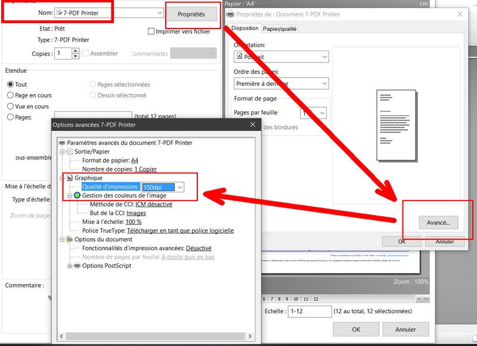
Task: Select the Vue en cours radio button
Action: (x=10, y=107)
